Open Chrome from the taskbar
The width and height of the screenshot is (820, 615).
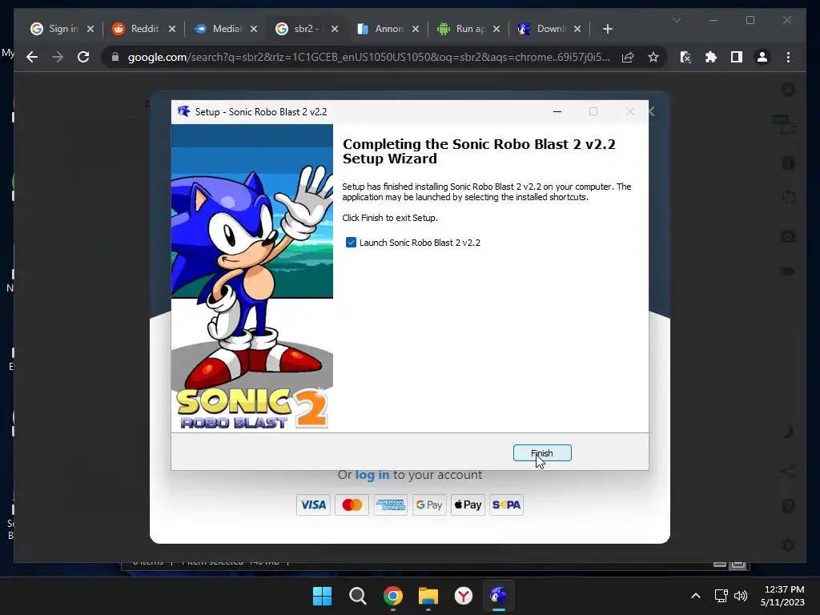point(392,596)
